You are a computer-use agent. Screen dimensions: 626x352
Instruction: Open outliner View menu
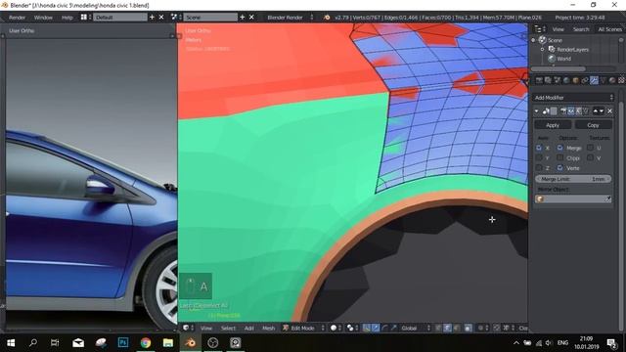559,29
